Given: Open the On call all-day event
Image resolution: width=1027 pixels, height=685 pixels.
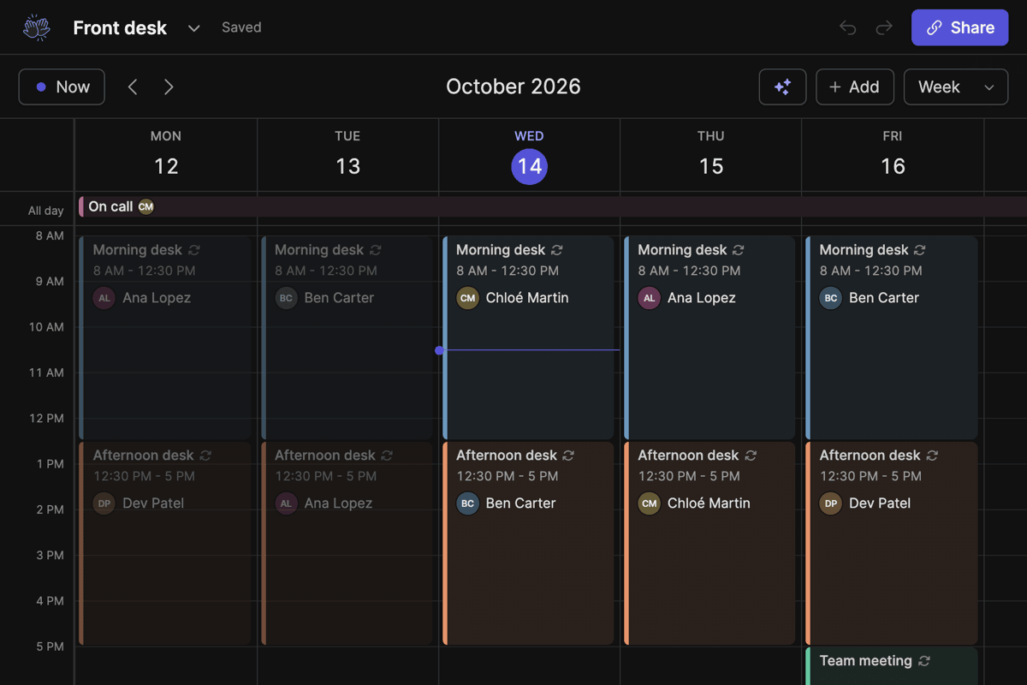Looking at the screenshot, I should [552, 206].
